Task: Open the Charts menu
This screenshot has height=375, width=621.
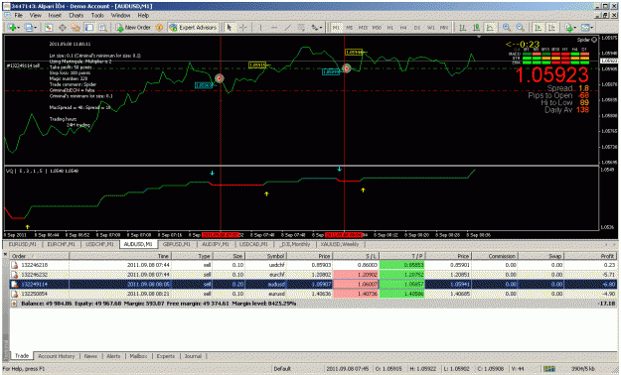Action: [77, 16]
